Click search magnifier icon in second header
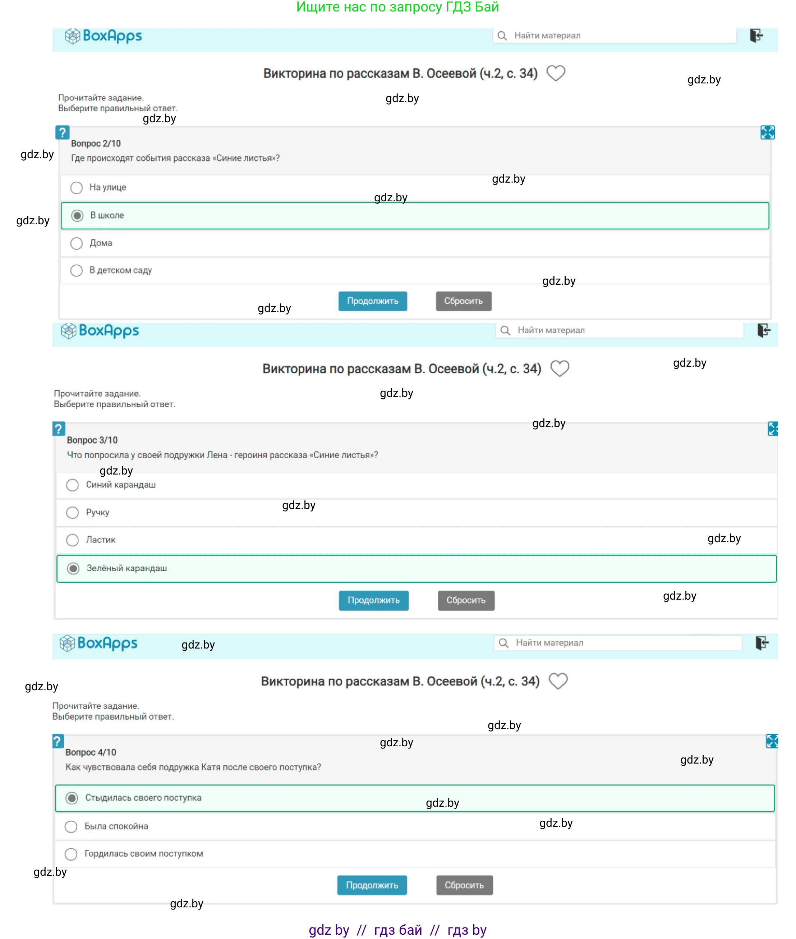796x939 pixels. pyautogui.click(x=505, y=330)
